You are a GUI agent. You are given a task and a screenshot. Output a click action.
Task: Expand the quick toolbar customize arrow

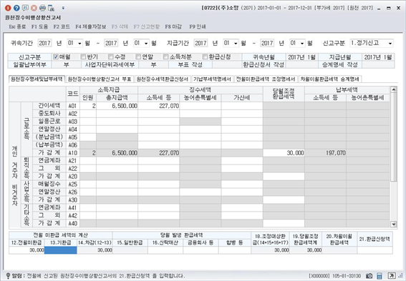tap(63, 8)
